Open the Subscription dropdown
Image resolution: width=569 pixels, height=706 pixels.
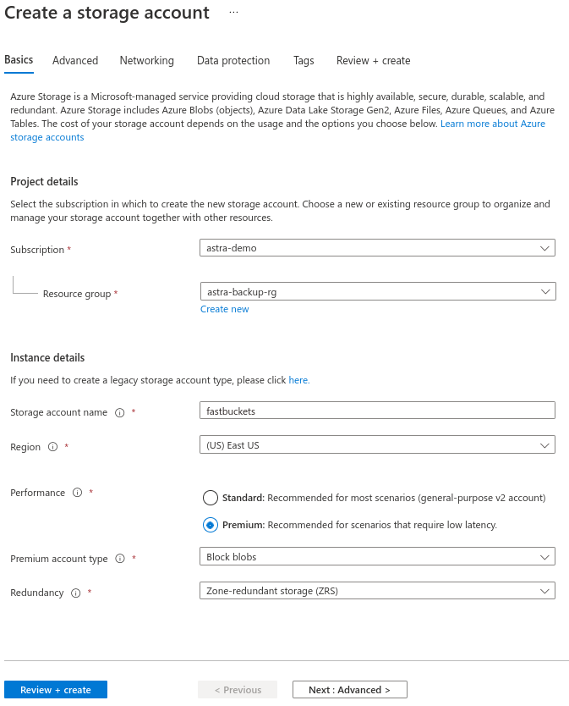pyautogui.click(x=376, y=247)
